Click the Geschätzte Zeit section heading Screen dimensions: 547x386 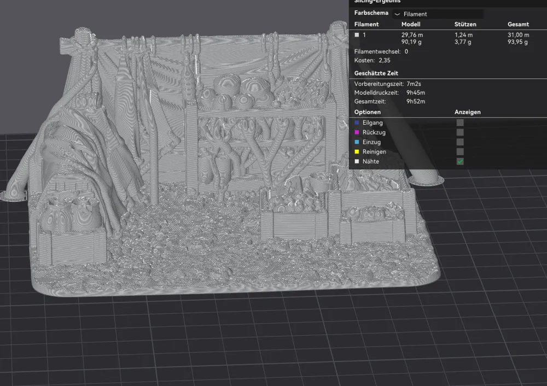[x=376, y=73]
